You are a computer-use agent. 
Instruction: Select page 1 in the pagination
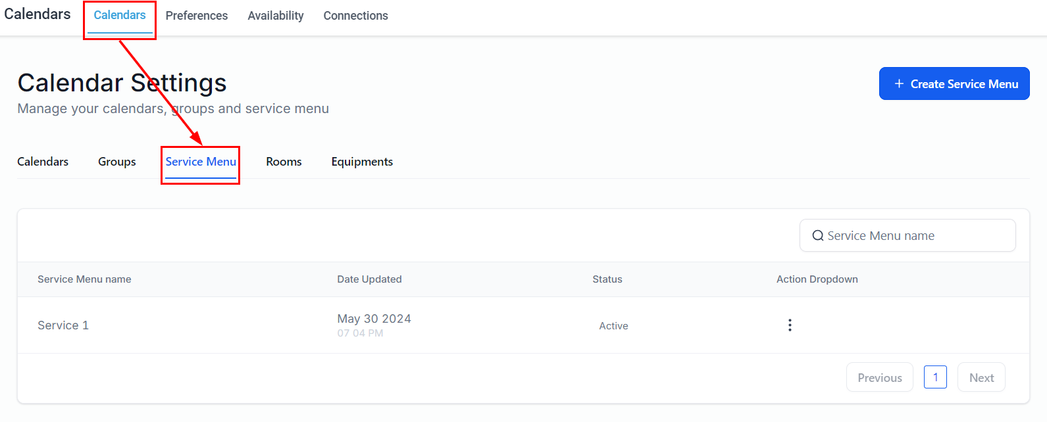point(935,377)
